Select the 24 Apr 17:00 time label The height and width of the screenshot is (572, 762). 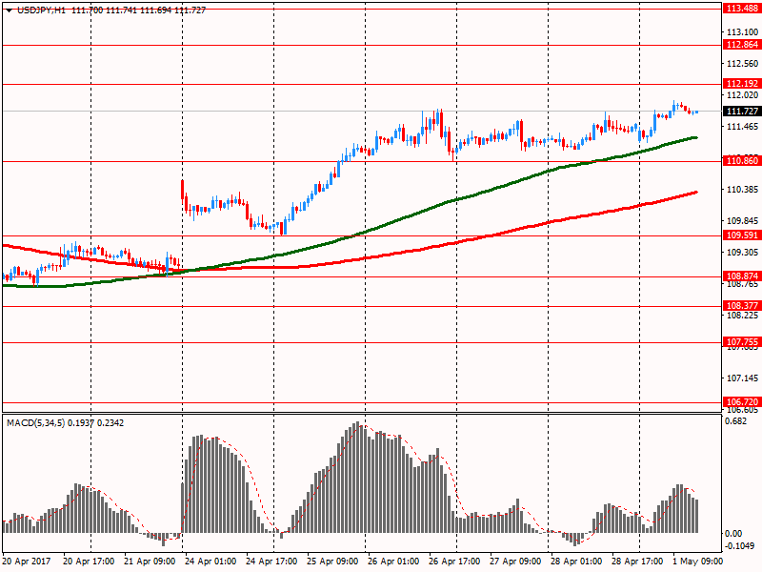point(271,562)
